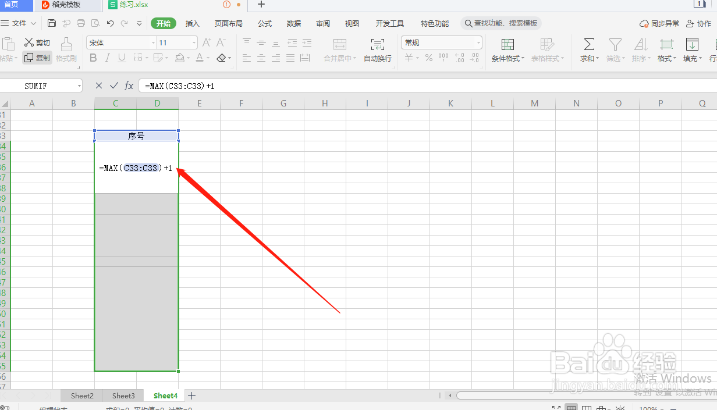Confirm formula entry with checkmark icon

pos(114,85)
